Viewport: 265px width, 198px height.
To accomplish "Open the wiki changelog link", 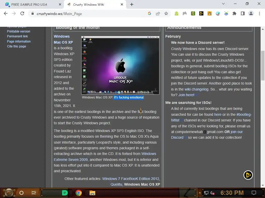I will coord(196,89).
